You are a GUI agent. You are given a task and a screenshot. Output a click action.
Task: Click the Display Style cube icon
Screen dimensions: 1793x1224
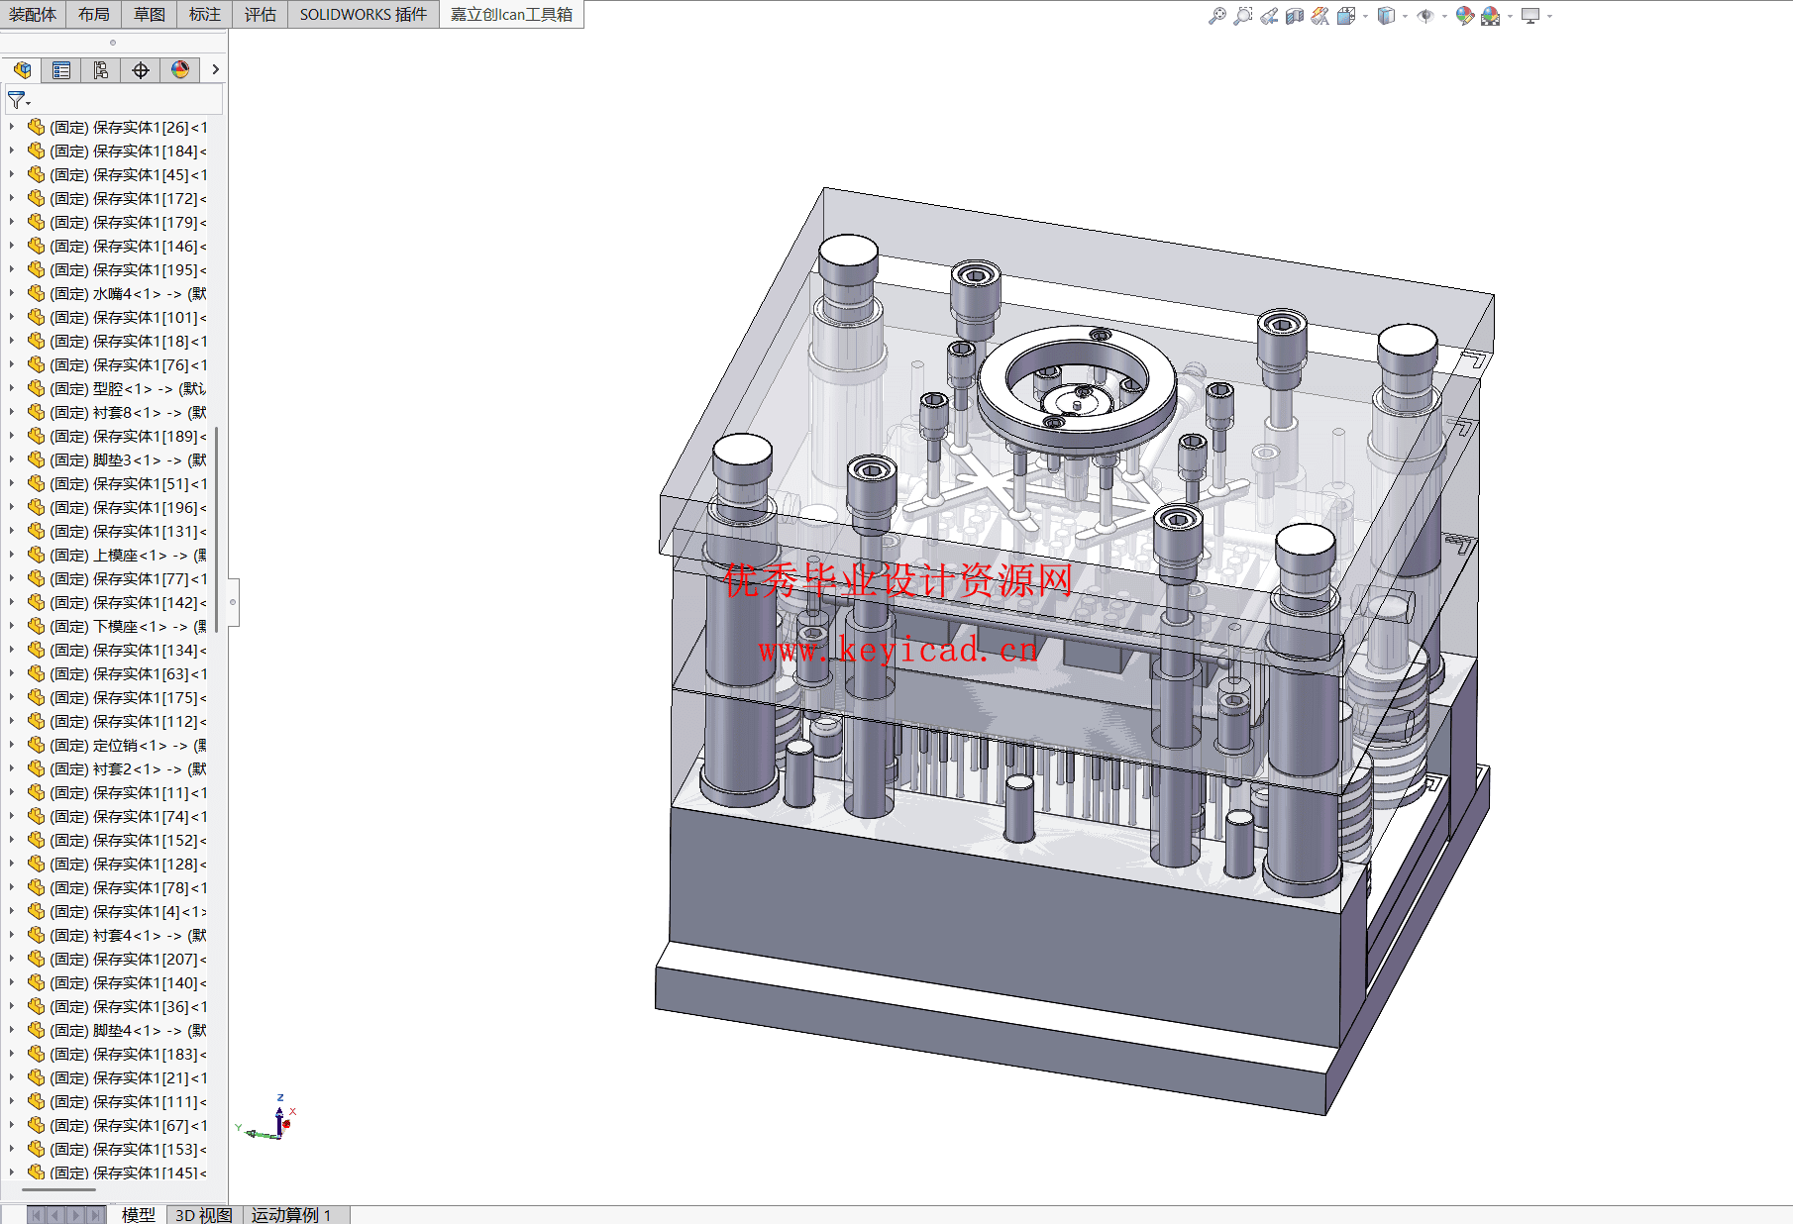click(1386, 16)
